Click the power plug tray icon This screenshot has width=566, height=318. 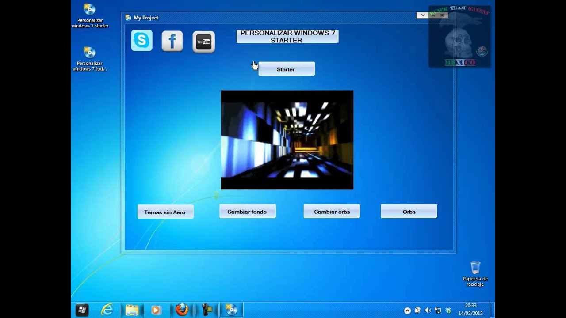pyautogui.click(x=418, y=310)
